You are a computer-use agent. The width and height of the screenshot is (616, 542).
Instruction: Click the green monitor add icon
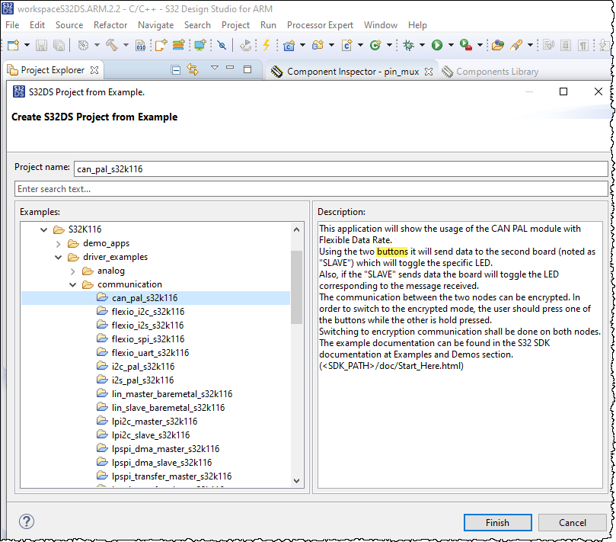[x=200, y=45]
